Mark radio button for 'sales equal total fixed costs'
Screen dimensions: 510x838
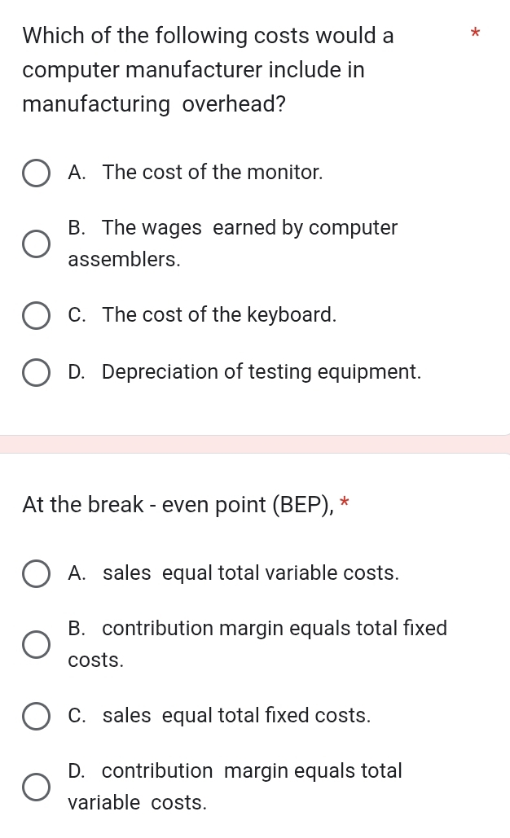(36, 716)
